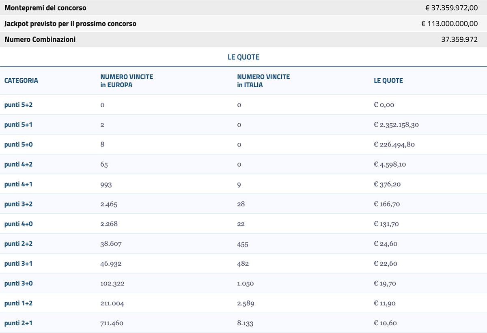Click the 711.460 European wins value

tap(112, 324)
